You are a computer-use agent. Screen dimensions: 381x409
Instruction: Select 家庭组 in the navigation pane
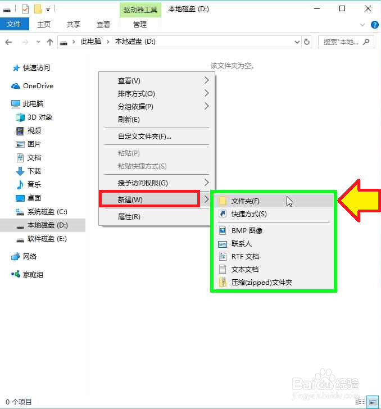(33, 275)
